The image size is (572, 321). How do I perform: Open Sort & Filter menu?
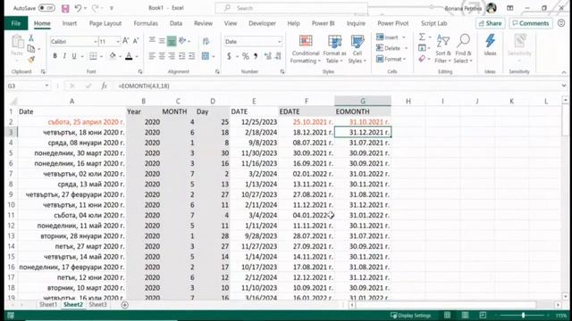coord(443,49)
